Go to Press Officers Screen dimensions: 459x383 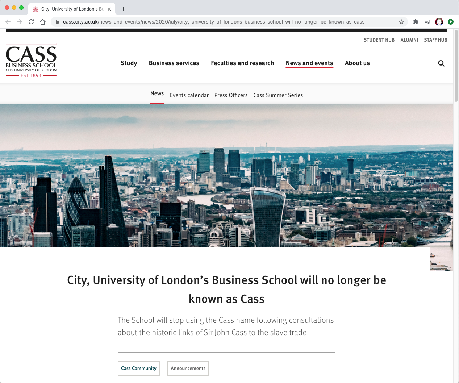tap(231, 95)
